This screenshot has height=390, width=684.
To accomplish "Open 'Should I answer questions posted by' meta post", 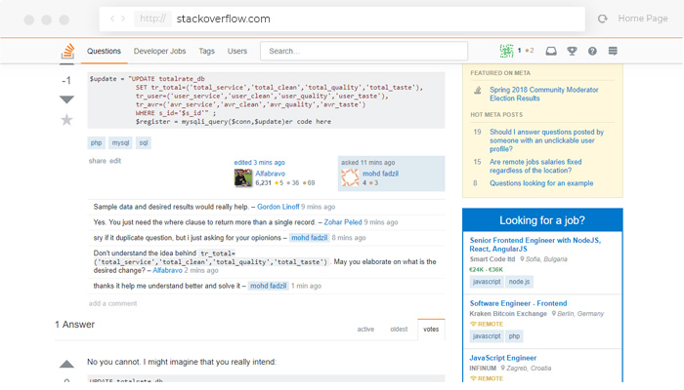I will [546, 140].
